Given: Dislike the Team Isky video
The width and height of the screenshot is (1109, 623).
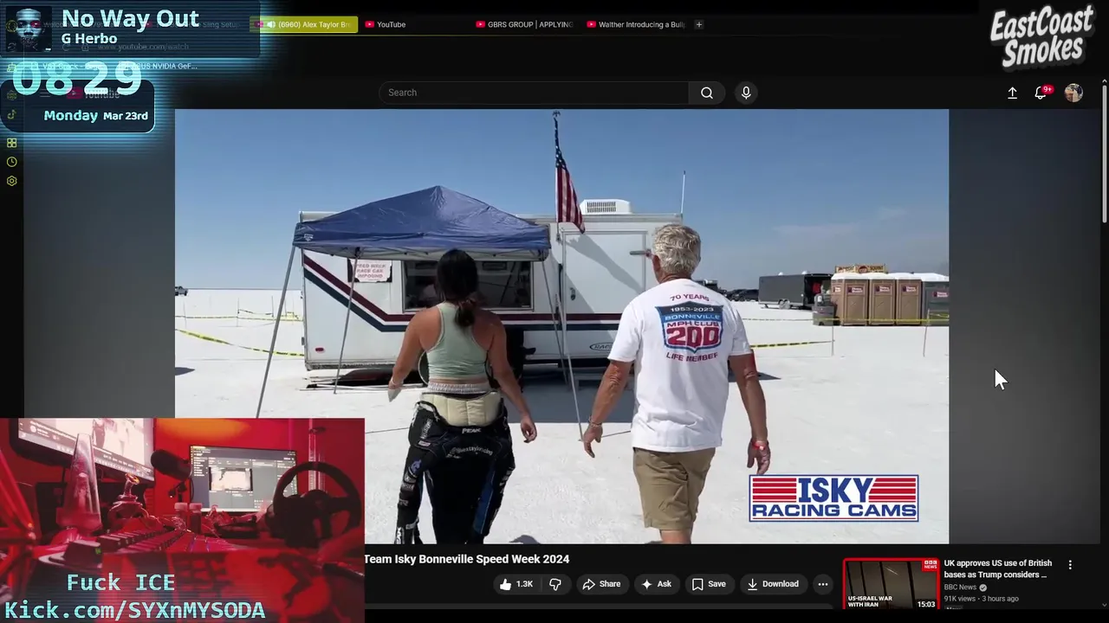Looking at the screenshot, I should 555,584.
